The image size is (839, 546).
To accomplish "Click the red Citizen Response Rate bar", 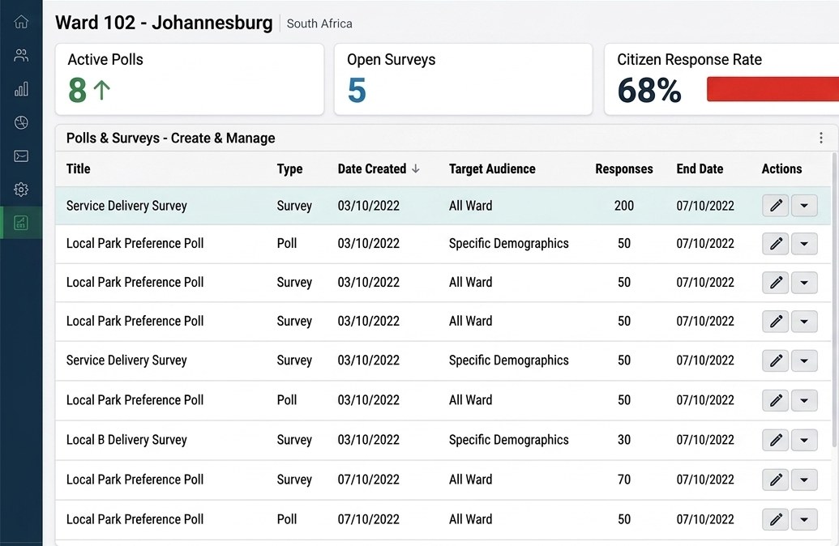I will point(773,89).
